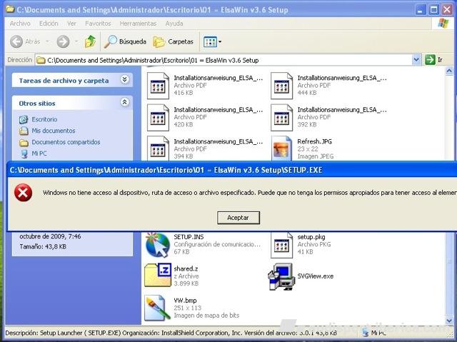
Task: Click the file list scroll down arrow
Action: (x=449, y=321)
